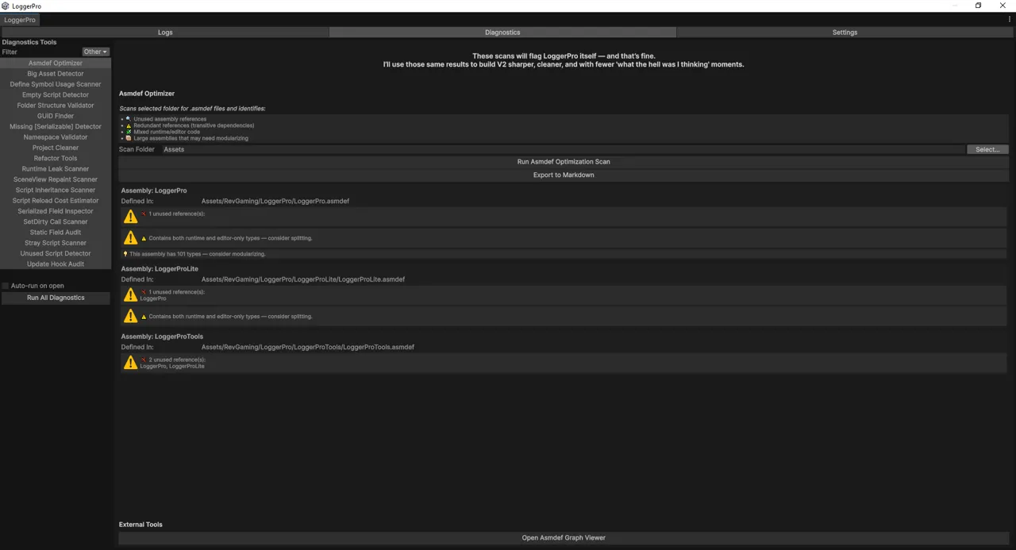Open the Refactor Tools entry

[x=56, y=158]
